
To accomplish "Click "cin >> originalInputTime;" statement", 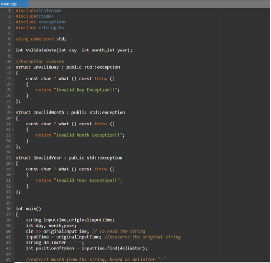I will (x=57, y=232).
